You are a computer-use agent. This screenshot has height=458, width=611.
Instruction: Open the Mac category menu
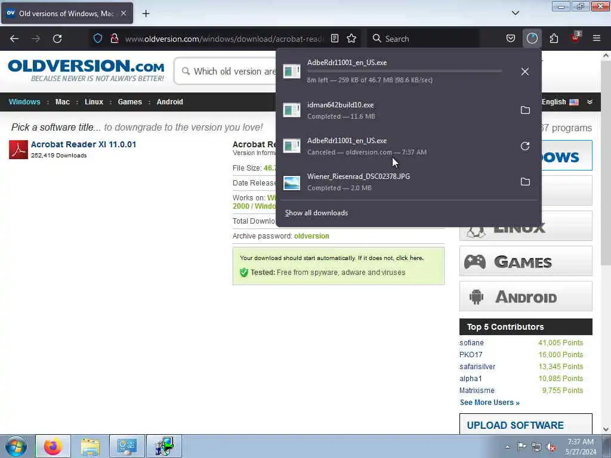pyautogui.click(x=62, y=101)
